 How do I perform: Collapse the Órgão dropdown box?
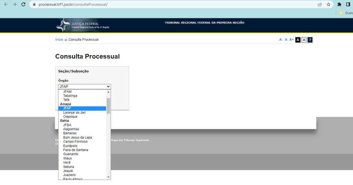point(84,87)
